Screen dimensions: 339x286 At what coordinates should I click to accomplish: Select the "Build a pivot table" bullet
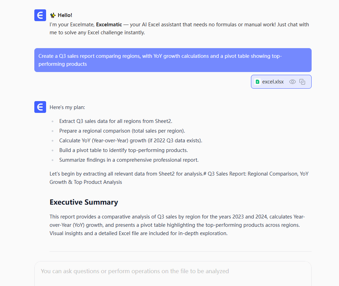pyautogui.click(x=123, y=150)
